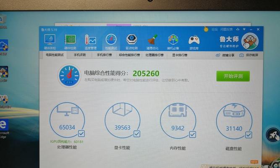Click the processor score 65034
Image resolution: width=280 pixels, height=168 pixels.
67,127
